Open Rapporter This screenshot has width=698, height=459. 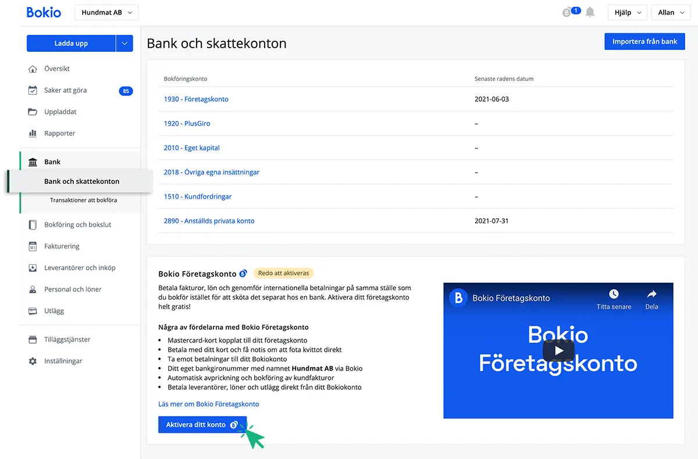tap(60, 133)
